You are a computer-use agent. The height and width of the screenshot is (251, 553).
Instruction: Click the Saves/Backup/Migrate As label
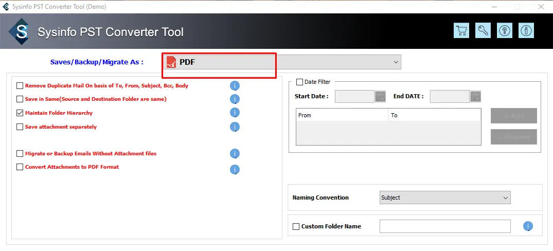click(x=97, y=62)
